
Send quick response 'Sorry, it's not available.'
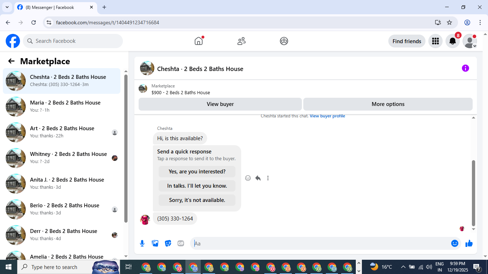tap(197, 200)
